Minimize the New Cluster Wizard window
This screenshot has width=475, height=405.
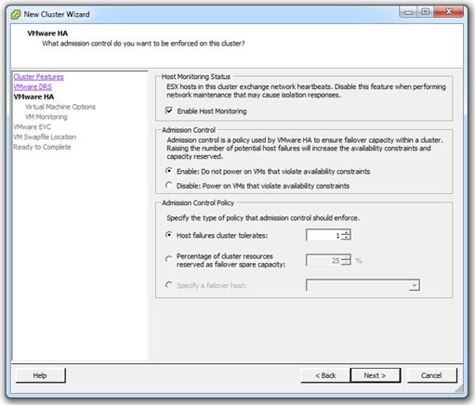(408, 12)
